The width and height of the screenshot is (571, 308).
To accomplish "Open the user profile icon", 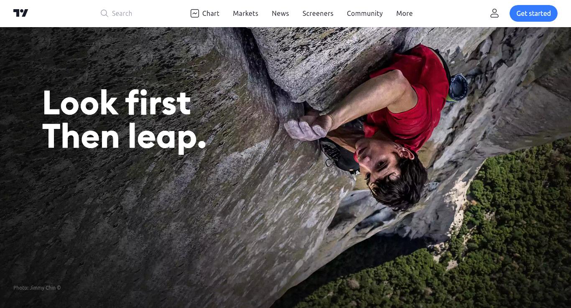I will [x=495, y=13].
